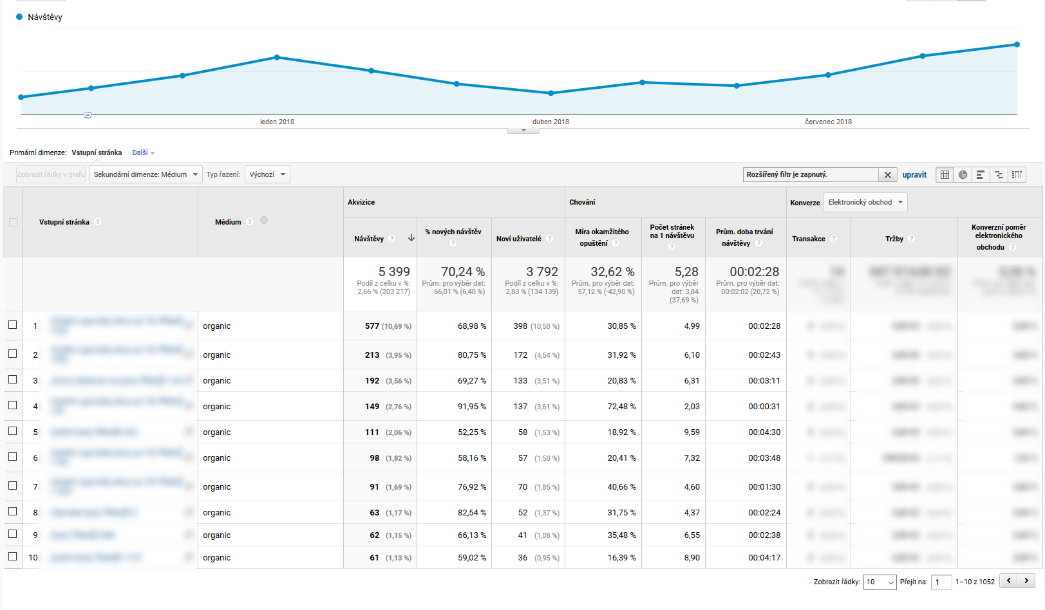Open the Typ řazení Výchozí dropdown
The image size is (1045, 610).
[267, 174]
